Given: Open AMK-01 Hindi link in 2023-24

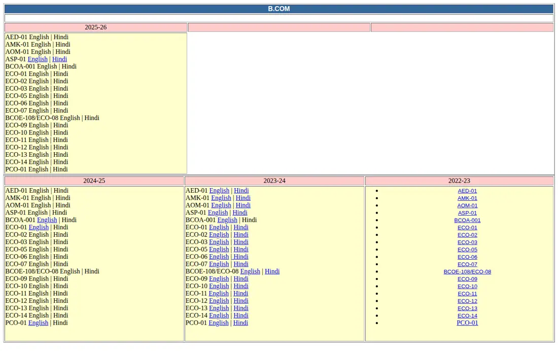Looking at the screenshot, I should 243,198.
